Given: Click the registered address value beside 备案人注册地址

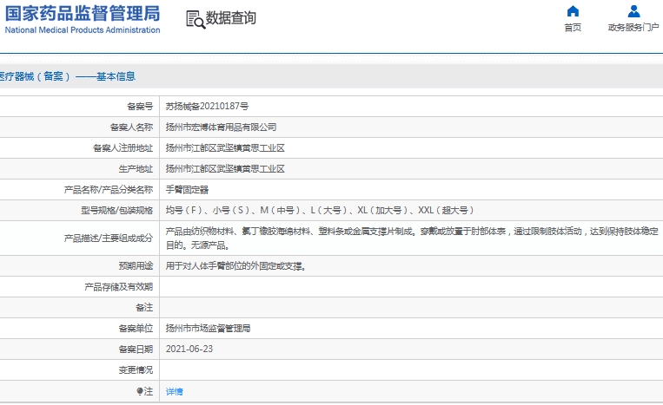Looking at the screenshot, I should pyautogui.click(x=225, y=148).
